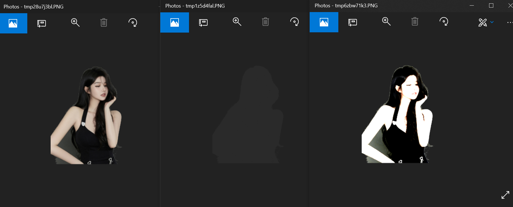Image resolution: width=513 pixels, height=207 pixels.
Task: Rotate the photo in tmp6zbw71k3 window
Action: [444, 21]
